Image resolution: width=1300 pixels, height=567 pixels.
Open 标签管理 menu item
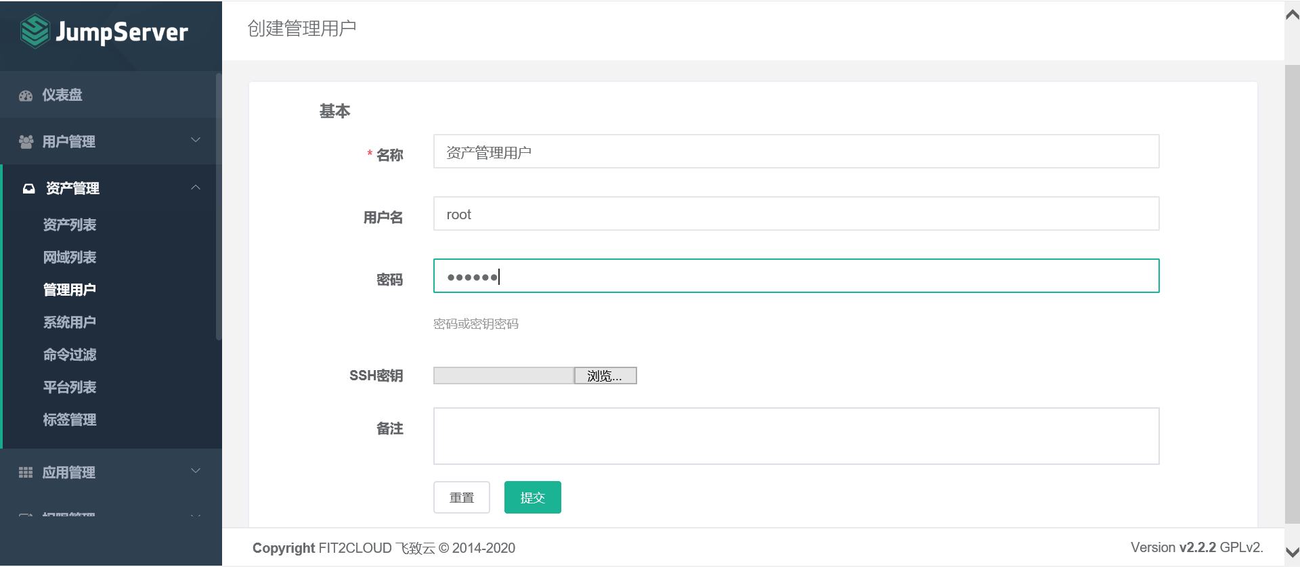[x=70, y=419]
